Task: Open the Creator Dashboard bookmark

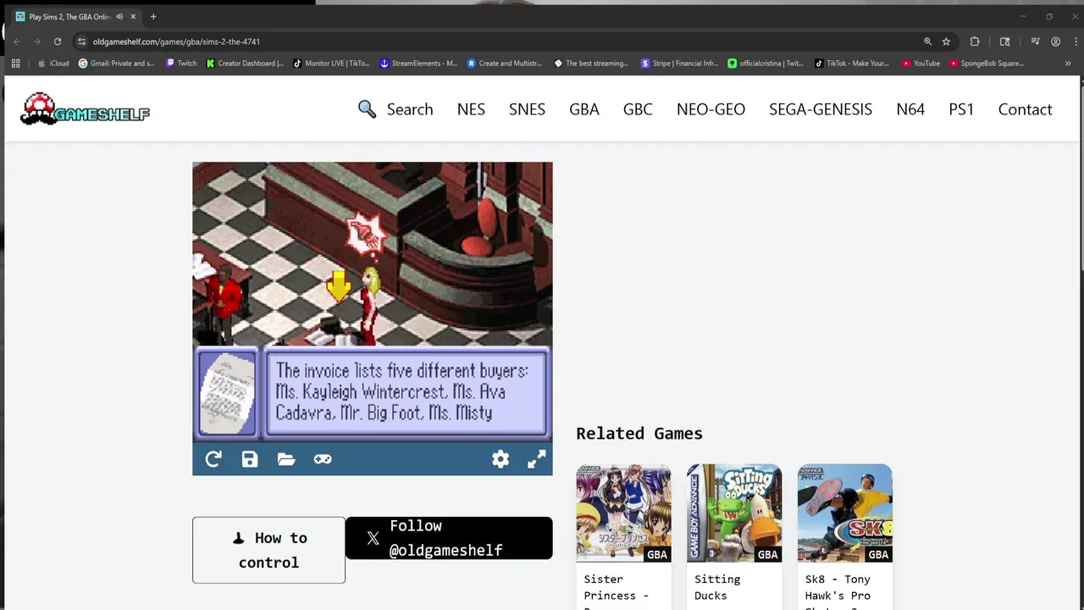Action: coord(246,64)
